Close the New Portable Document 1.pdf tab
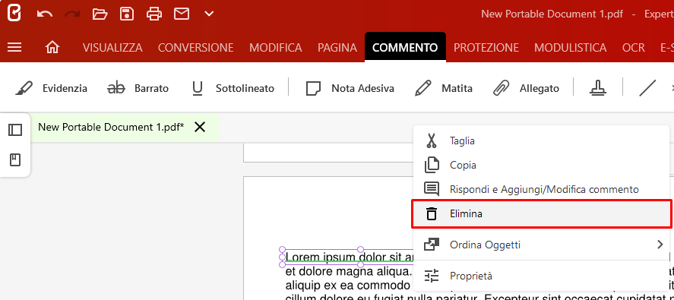 (x=200, y=127)
